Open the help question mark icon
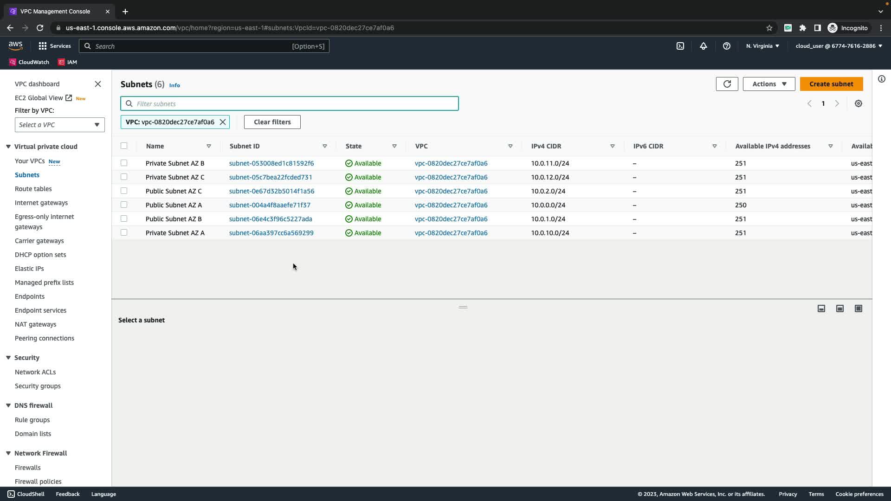Viewport: 891px width, 501px height. pos(726,46)
